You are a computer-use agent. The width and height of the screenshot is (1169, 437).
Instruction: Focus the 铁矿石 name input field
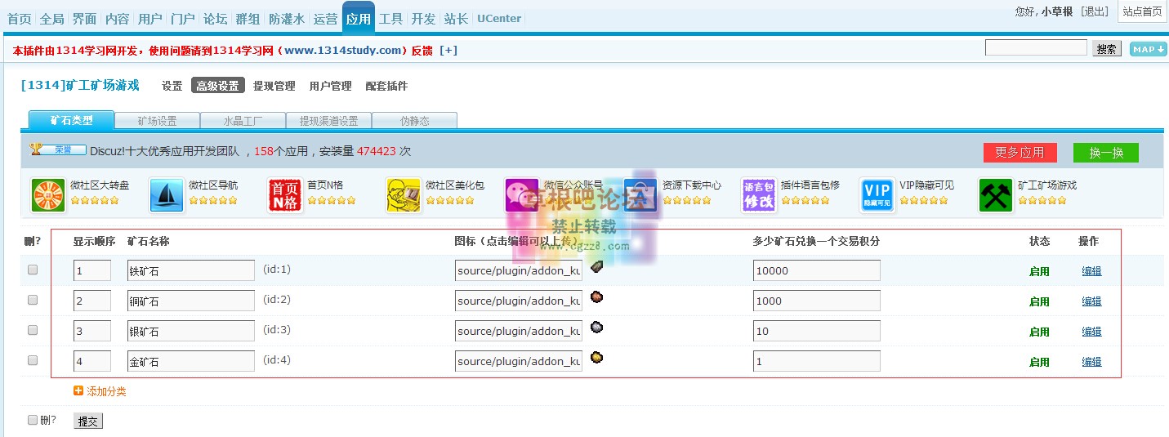tap(191, 270)
